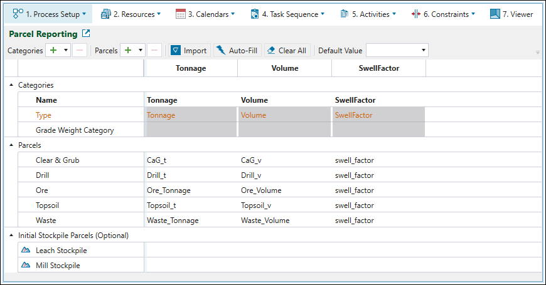Open dropdown arrow next to Categories add
546x285 pixels.
tap(66, 51)
